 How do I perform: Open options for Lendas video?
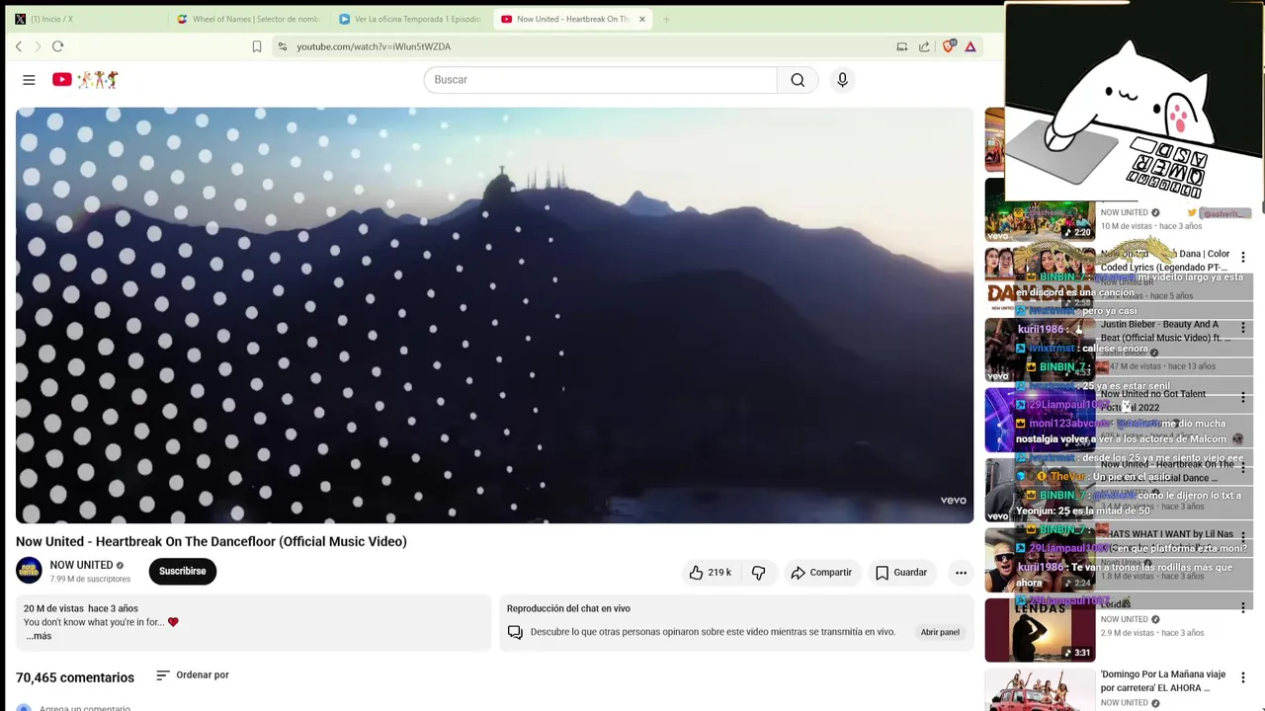pos(1243,608)
